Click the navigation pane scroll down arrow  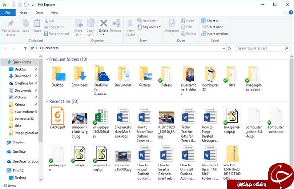41,179
